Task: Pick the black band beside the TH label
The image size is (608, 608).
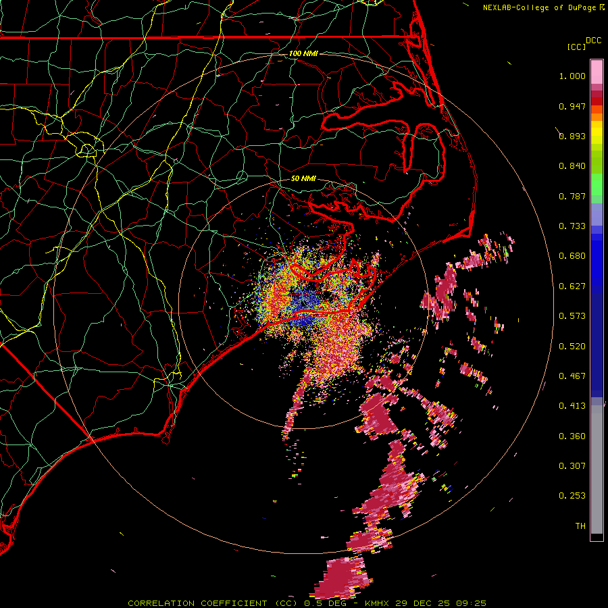Action: tap(597, 536)
